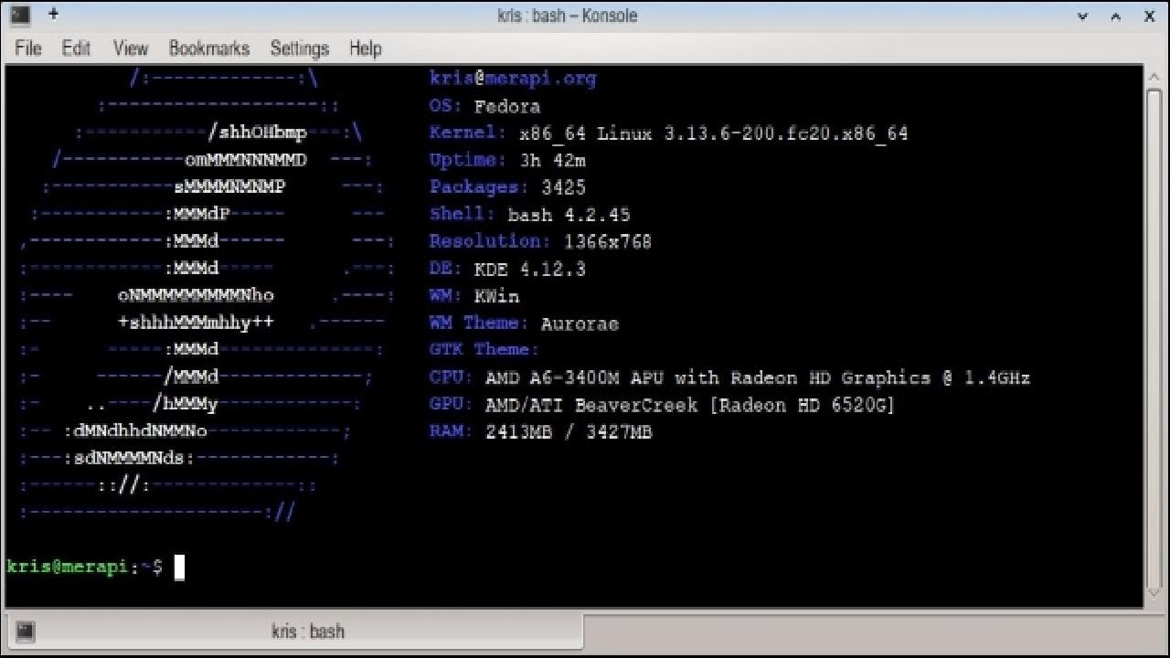Screen dimensions: 1170x658
Task: Minimize the Konsole window
Action: click(1083, 16)
